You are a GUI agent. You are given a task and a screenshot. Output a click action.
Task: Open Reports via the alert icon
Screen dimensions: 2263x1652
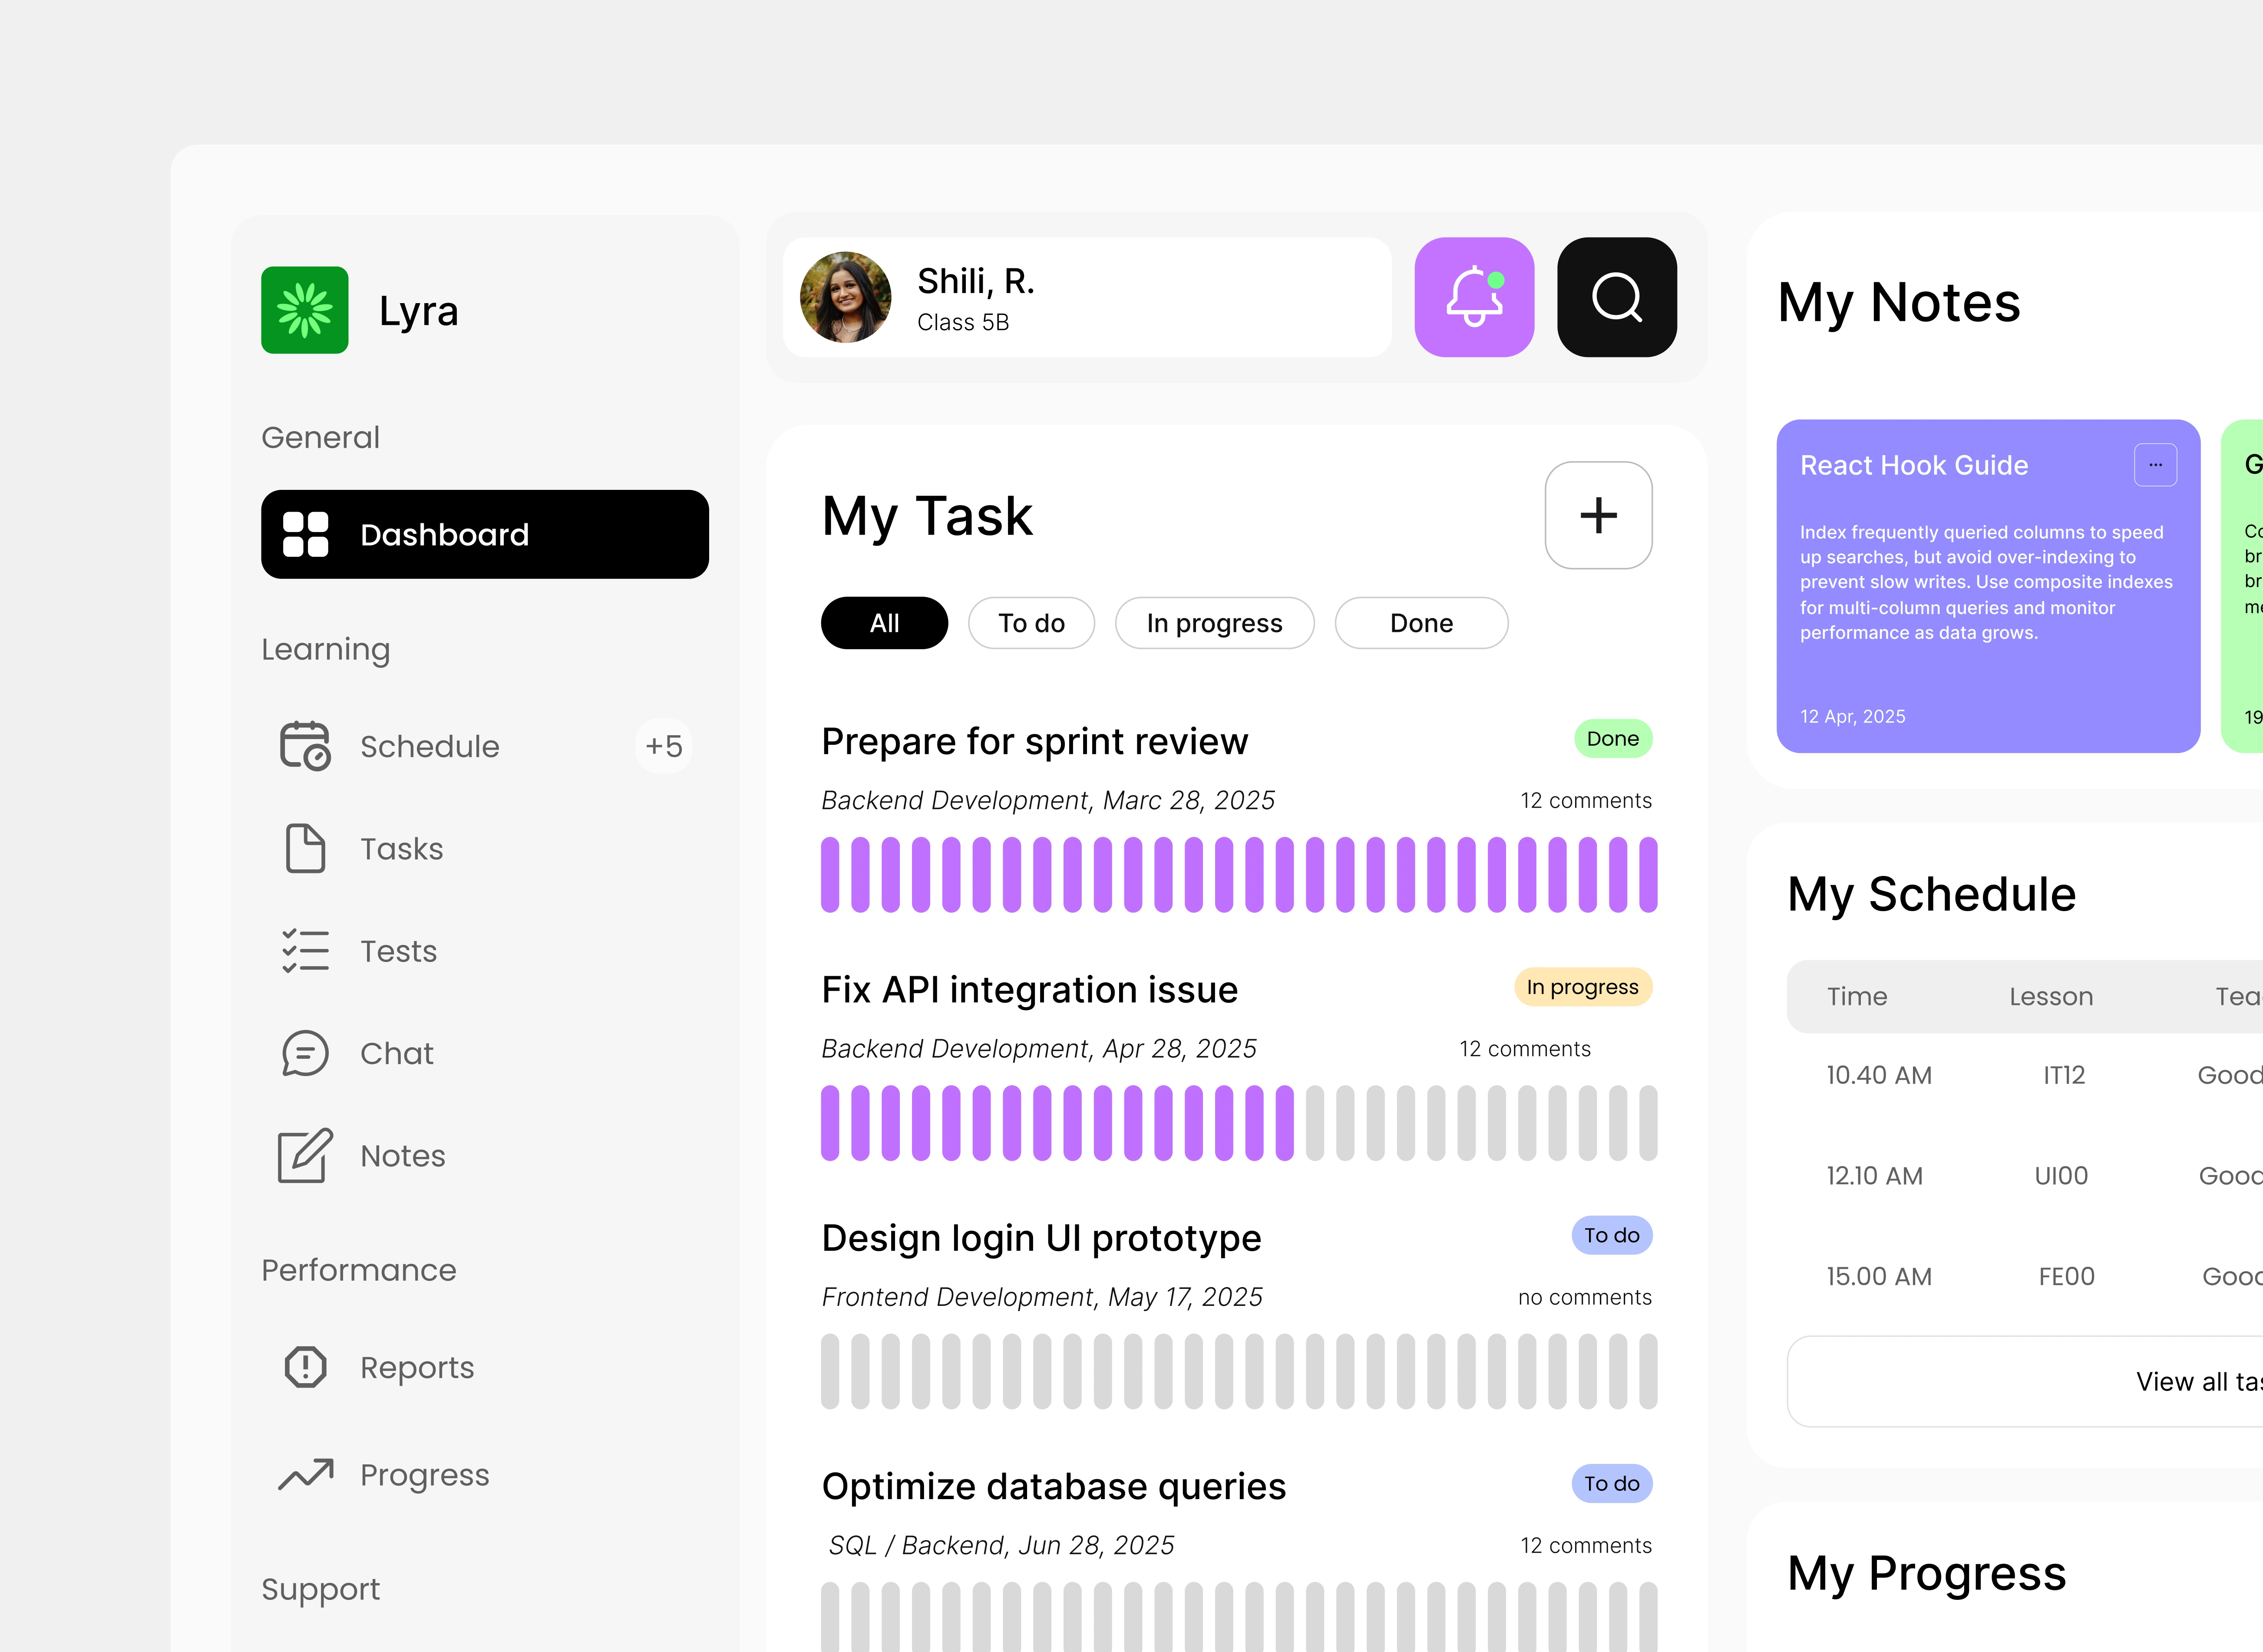tap(305, 1367)
